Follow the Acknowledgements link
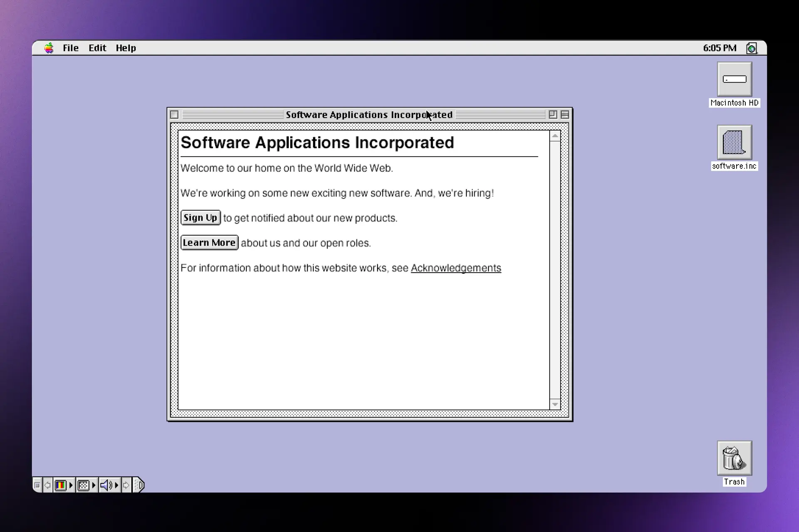799x532 pixels. (456, 268)
